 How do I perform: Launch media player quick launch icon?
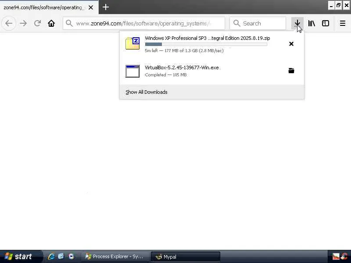(71, 256)
